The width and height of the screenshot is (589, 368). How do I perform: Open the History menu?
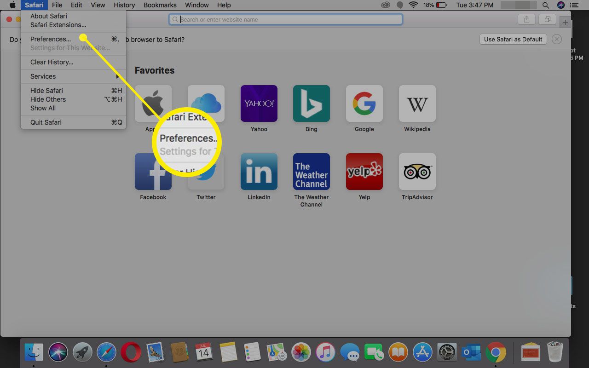tap(124, 5)
